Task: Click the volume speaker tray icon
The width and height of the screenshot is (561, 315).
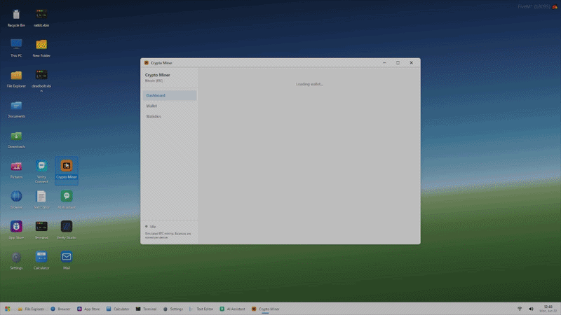Action: click(x=531, y=309)
